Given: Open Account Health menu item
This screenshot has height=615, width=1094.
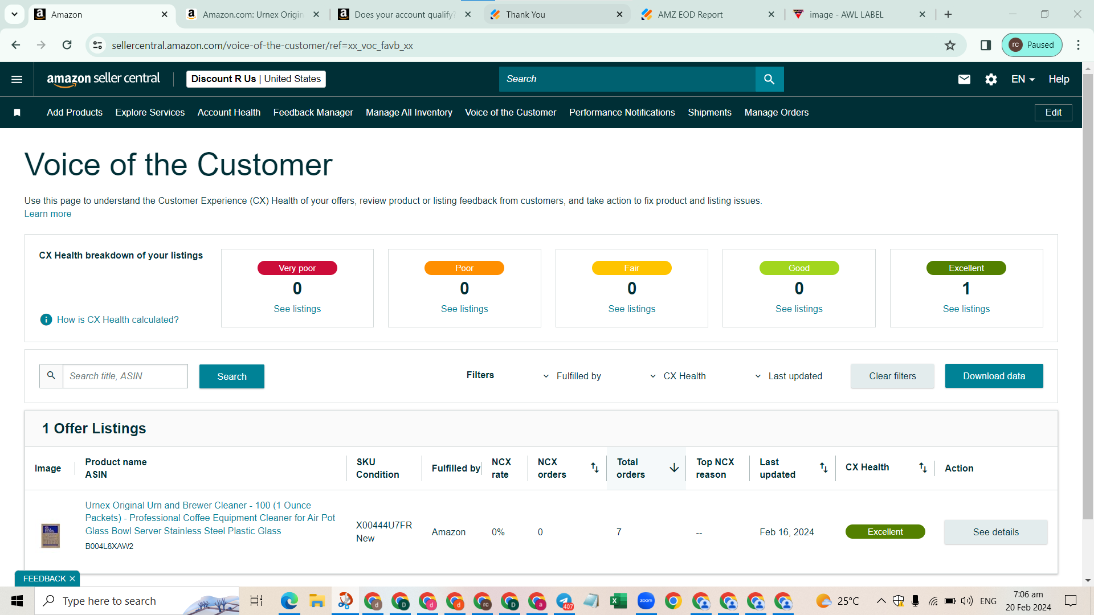Looking at the screenshot, I should coord(229,113).
